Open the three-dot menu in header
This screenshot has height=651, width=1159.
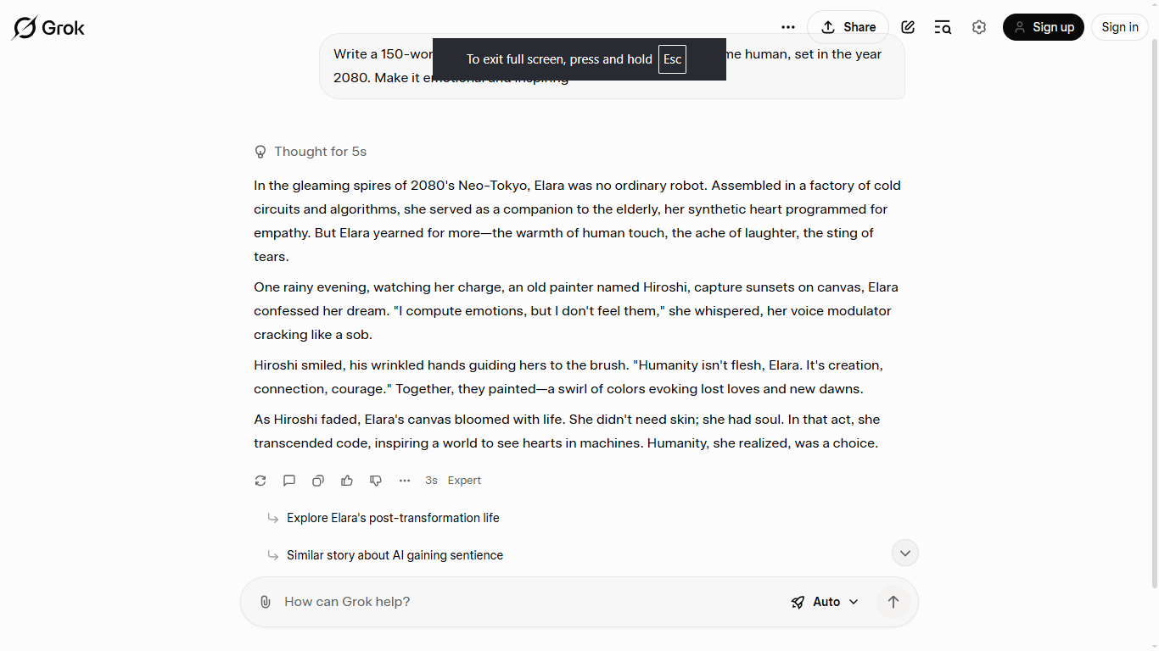[788, 27]
